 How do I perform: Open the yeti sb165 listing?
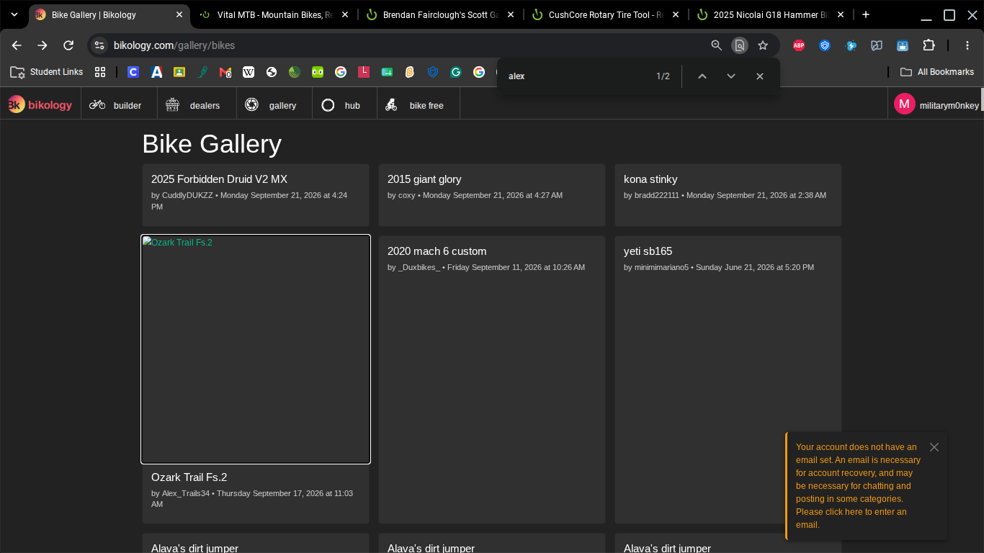648,251
